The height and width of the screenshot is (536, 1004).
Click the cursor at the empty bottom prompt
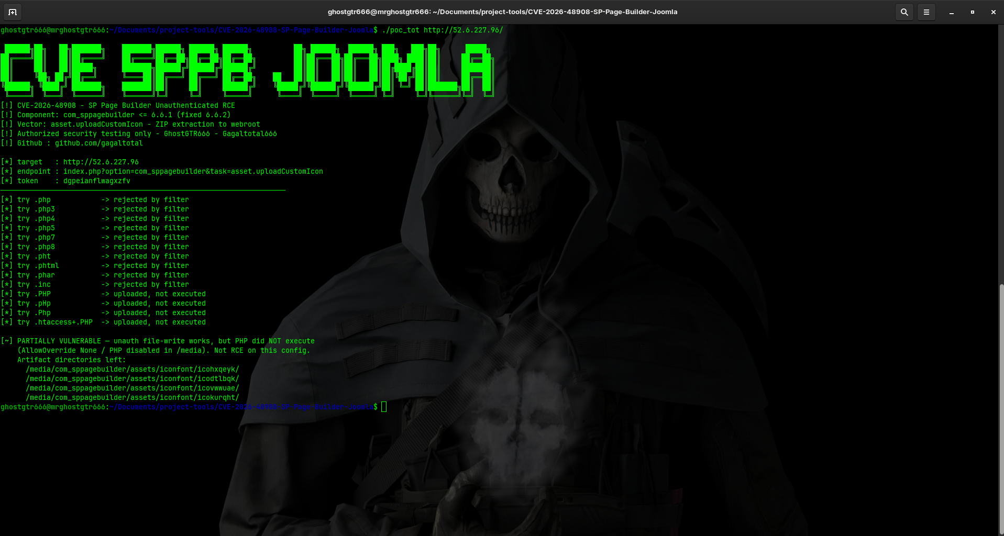[384, 407]
